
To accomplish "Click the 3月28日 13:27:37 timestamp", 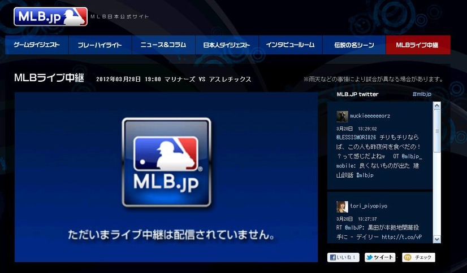I will (x=357, y=219).
